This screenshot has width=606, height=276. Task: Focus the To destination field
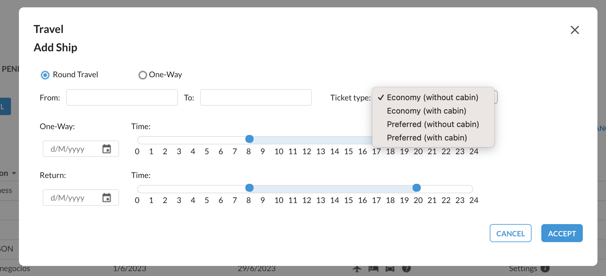pyautogui.click(x=256, y=97)
